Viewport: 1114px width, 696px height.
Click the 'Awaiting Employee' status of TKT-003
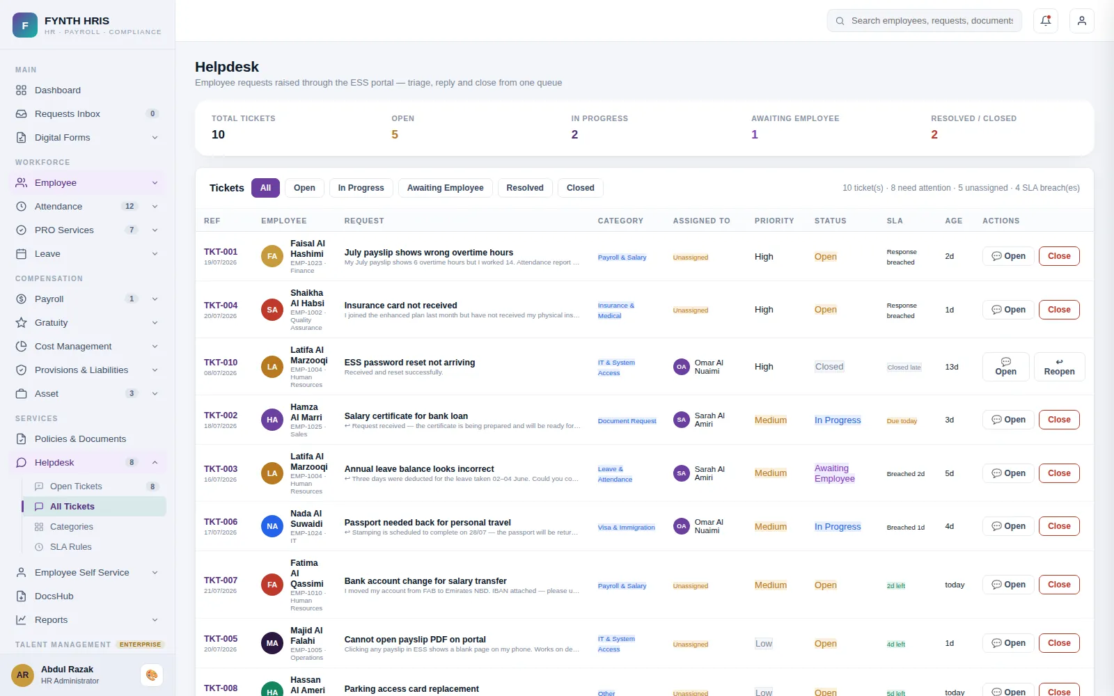(835, 473)
